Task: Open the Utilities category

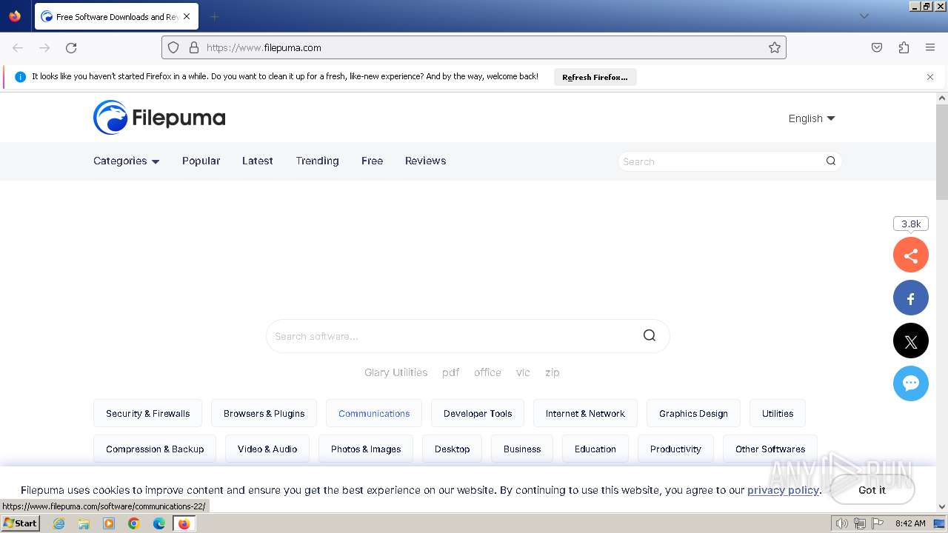Action: 778,413
